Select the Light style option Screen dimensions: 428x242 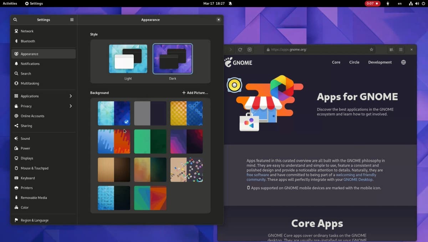tap(128, 59)
